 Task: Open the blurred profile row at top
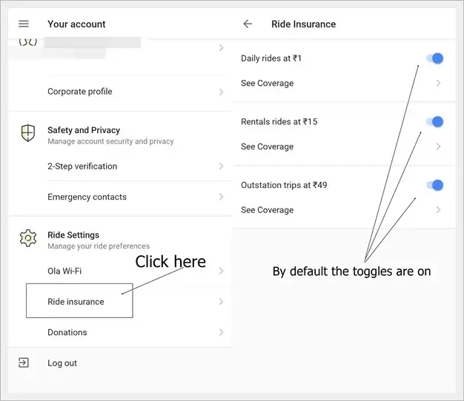coord(120,48)
